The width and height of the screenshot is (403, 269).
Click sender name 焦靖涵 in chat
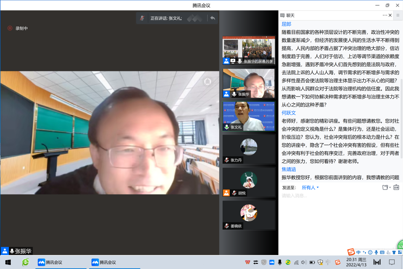coord(289,169)
